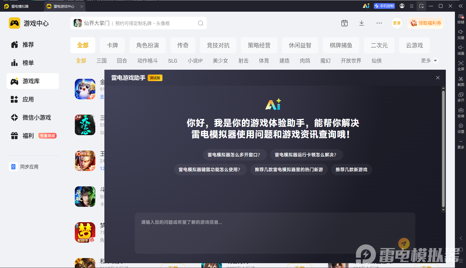The image size is (466, 268).
Task: Close the 雷电游戏助手 assistant panel
Action: click(438, 78)
